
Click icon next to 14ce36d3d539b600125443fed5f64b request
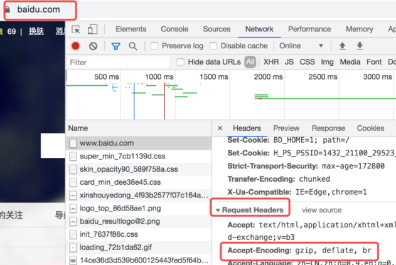(73, 261)
